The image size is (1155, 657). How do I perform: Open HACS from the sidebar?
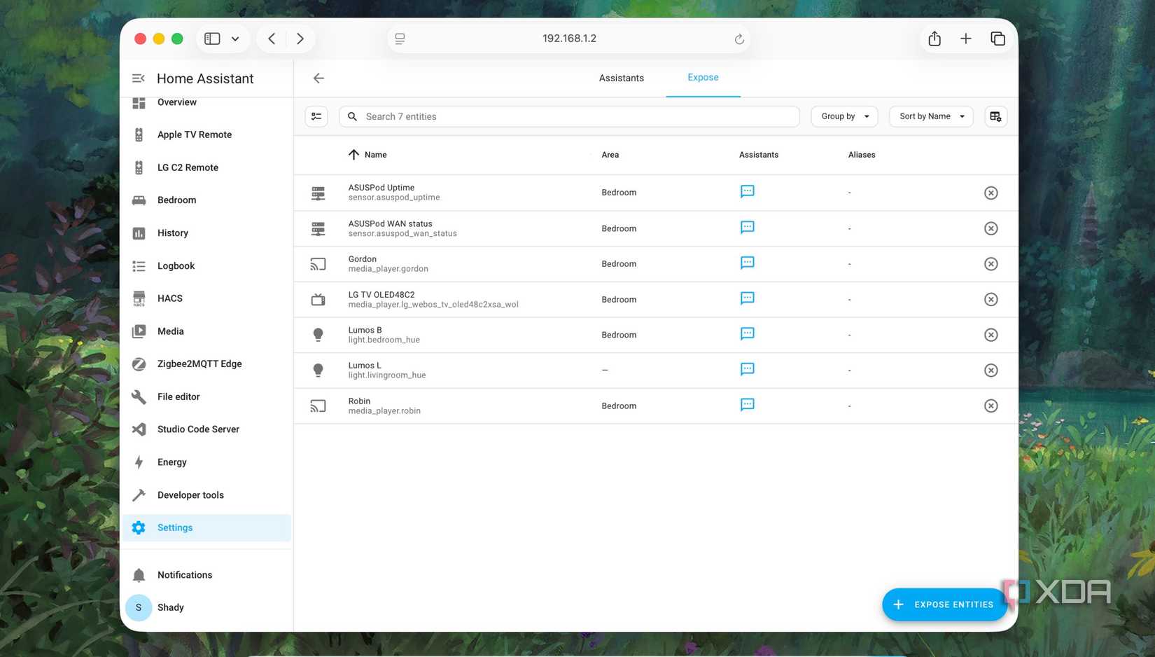(206, 298)
